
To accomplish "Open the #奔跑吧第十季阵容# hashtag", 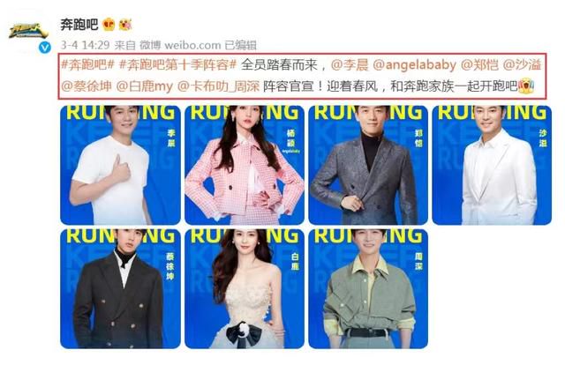I will coord(177,64).
